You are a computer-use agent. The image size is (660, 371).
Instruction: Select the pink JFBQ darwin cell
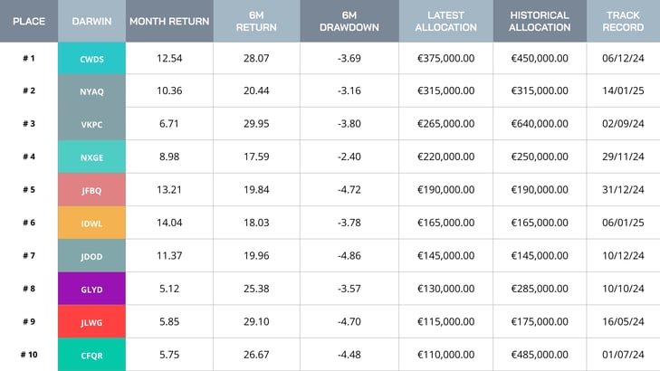91,190
